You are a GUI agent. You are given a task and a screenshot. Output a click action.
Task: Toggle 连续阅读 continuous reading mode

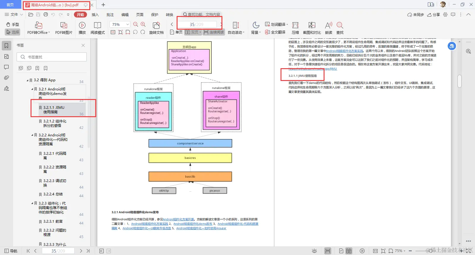click(x=214, y=32)
